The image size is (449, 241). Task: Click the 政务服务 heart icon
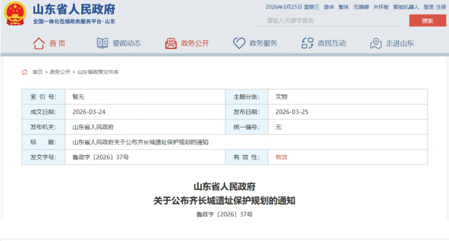(239, 43)
